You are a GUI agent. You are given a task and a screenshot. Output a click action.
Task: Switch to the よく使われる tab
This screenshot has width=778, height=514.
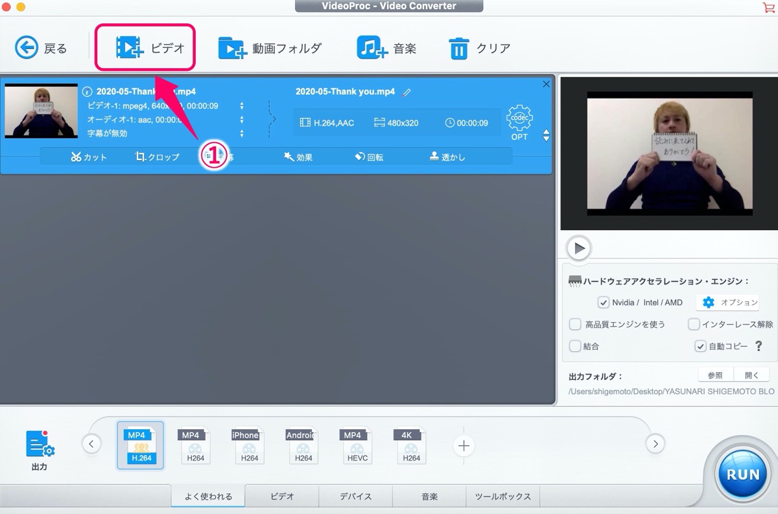(208, 496)
